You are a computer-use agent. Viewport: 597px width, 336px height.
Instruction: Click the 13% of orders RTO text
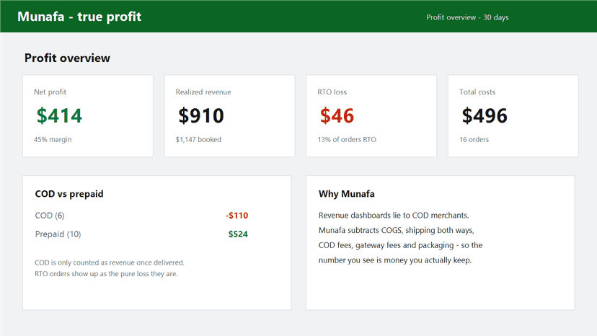pos(347,139)
